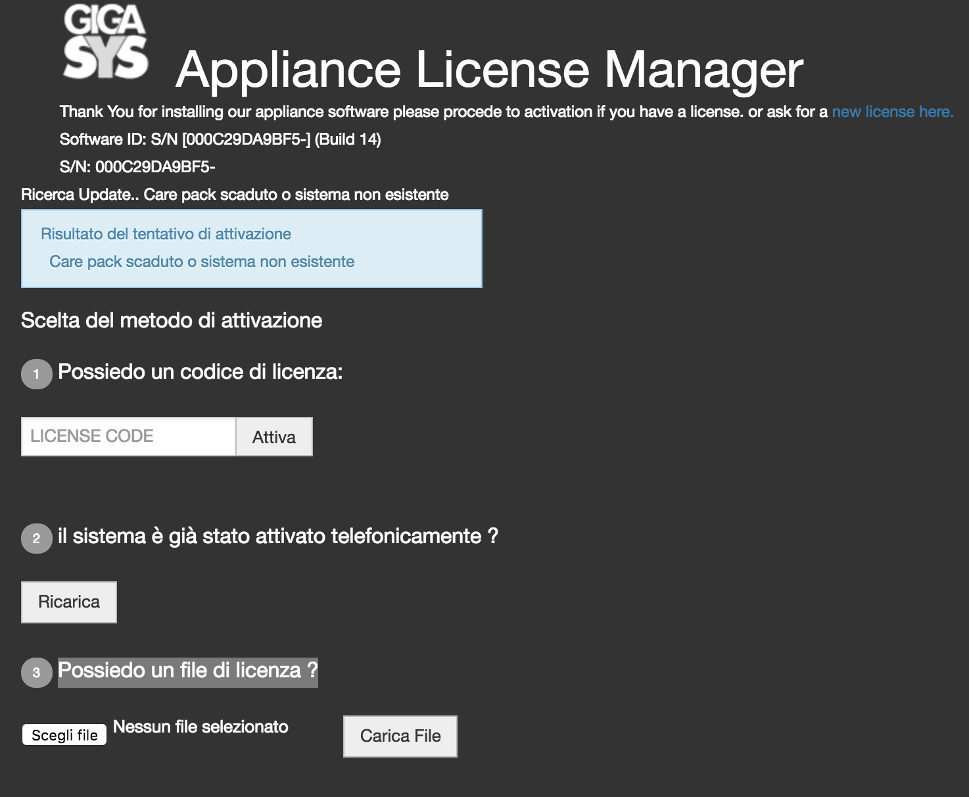Click 'Care pack scaduto' message in blue box

202,262
